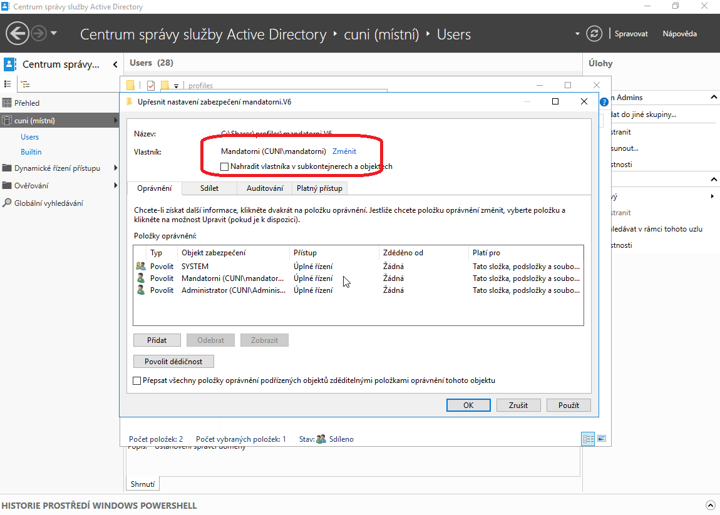Collapse the navigation pane with chevron
Viewport: 720px width, 515px height.
(x=115, y=64)
